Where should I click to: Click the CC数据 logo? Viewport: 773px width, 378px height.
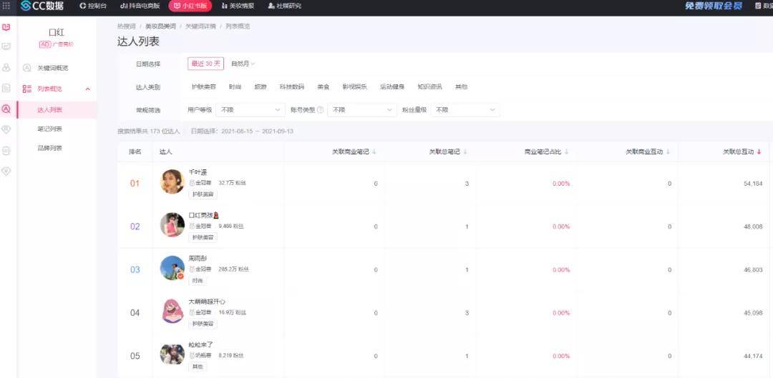(42, 6)
